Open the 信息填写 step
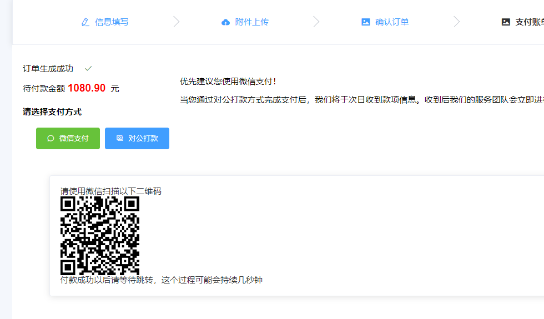Viewport: 544px width, 319px height. coord(112,22)
